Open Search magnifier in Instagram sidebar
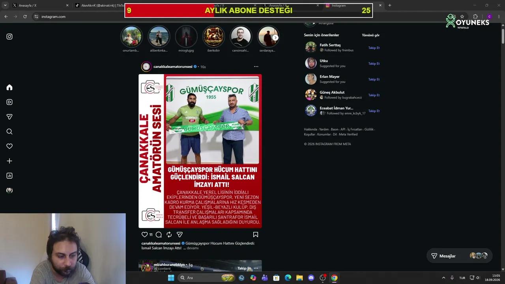The width and height of the screenshot is (505, 284). click(x=9, y=132)
